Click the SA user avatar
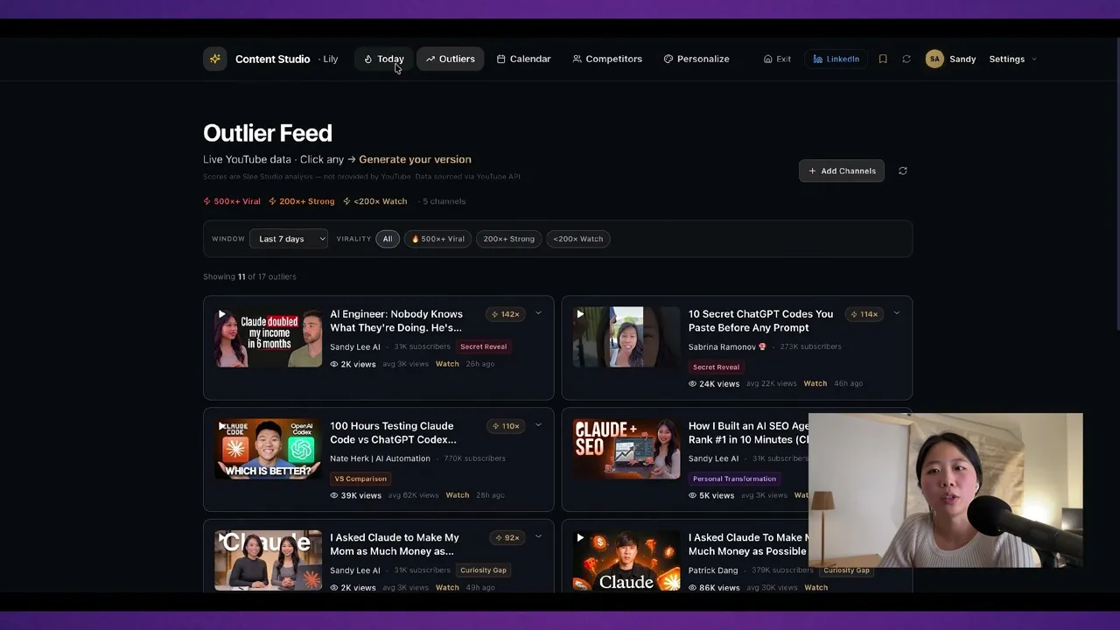 click(934, 59)
